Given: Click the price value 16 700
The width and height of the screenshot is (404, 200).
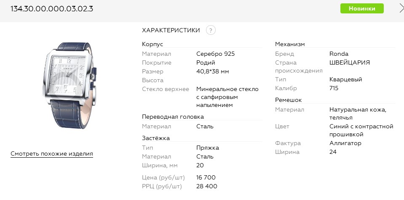Looking at the screenshot, I should [x=206, y=178].
